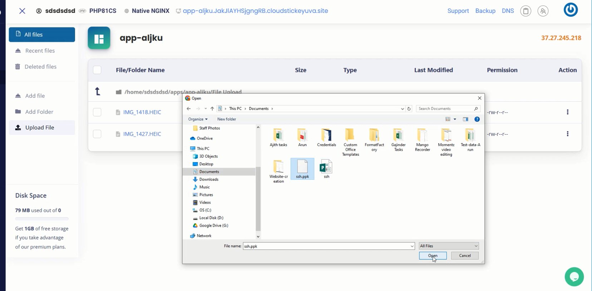The height and width of the screenshot is (291, 592).
Task: Toggle the preview pane icon
Action: 465,119
